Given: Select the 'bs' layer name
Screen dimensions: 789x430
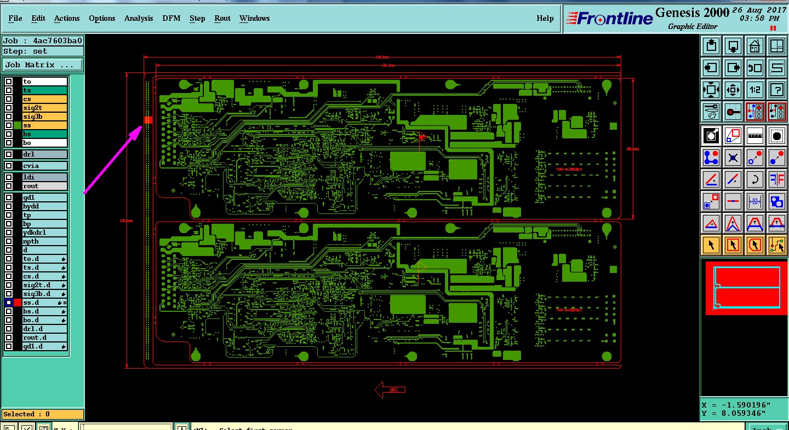Looking at the screenshot, I should pyautogui.click(x=45, y=134).
